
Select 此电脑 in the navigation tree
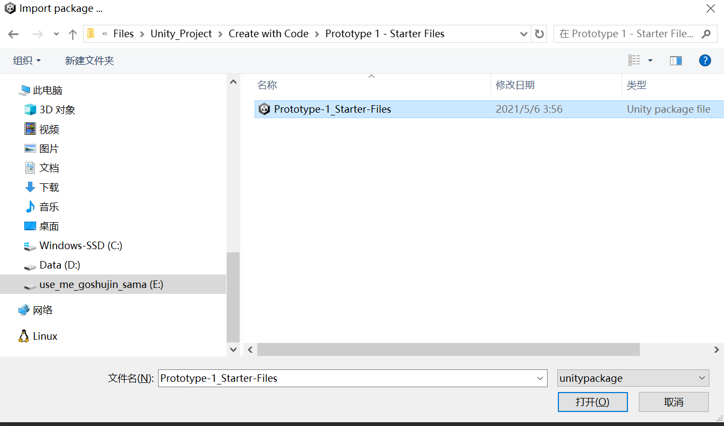(x=40, y=90)
